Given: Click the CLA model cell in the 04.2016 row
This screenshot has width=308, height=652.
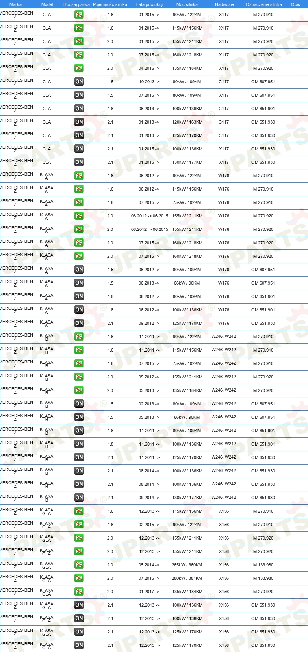Looking at the screenshot, I should pos(47,68).
